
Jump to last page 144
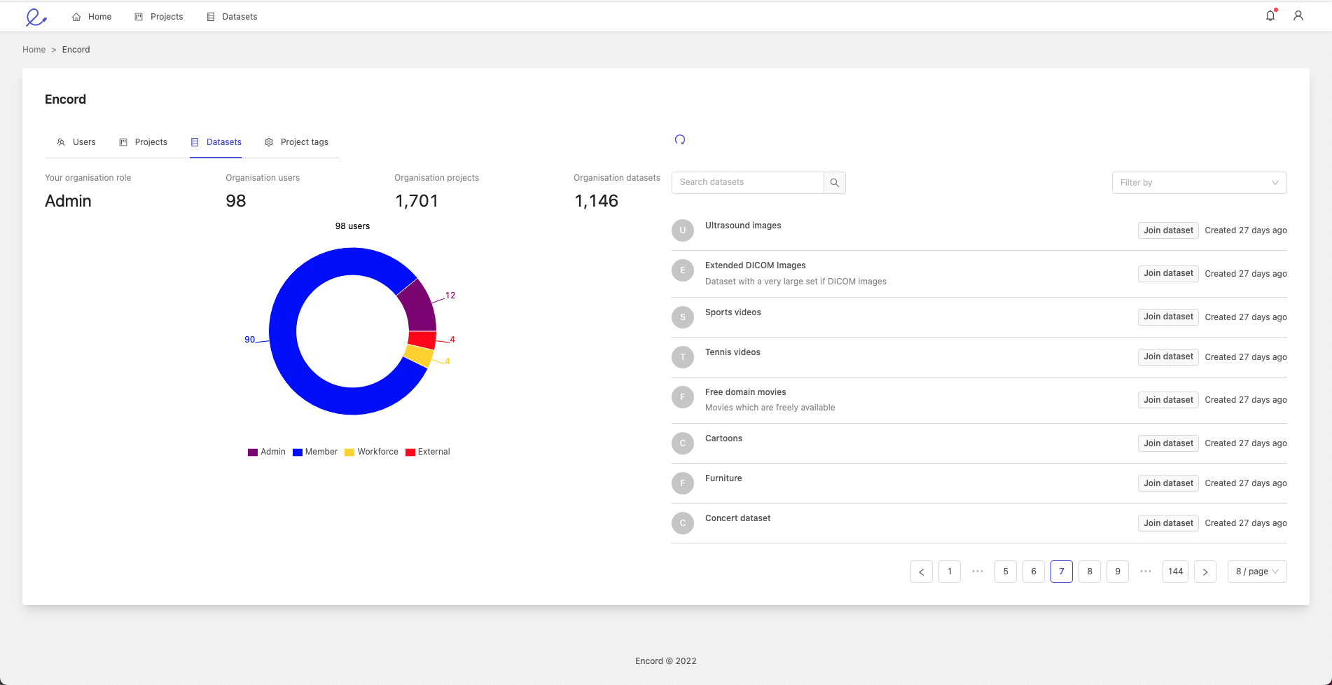(1175, 572)
